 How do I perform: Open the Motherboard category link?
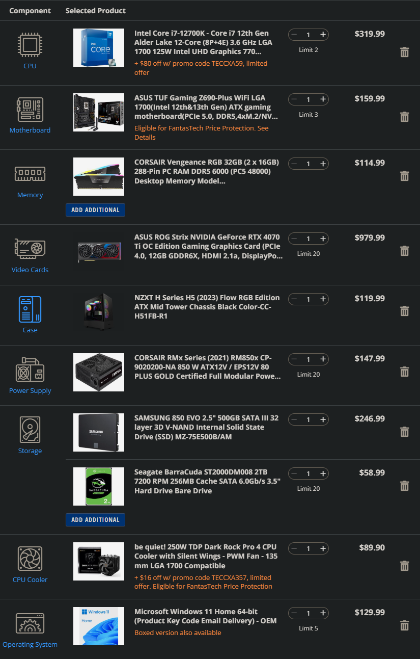point(30,130)
